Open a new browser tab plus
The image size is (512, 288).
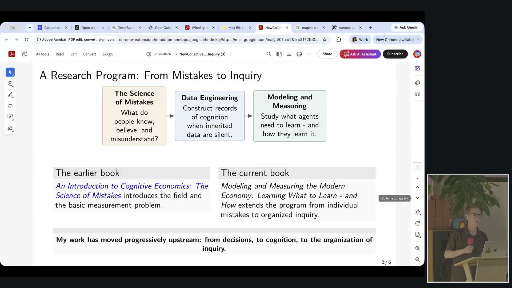370,27
